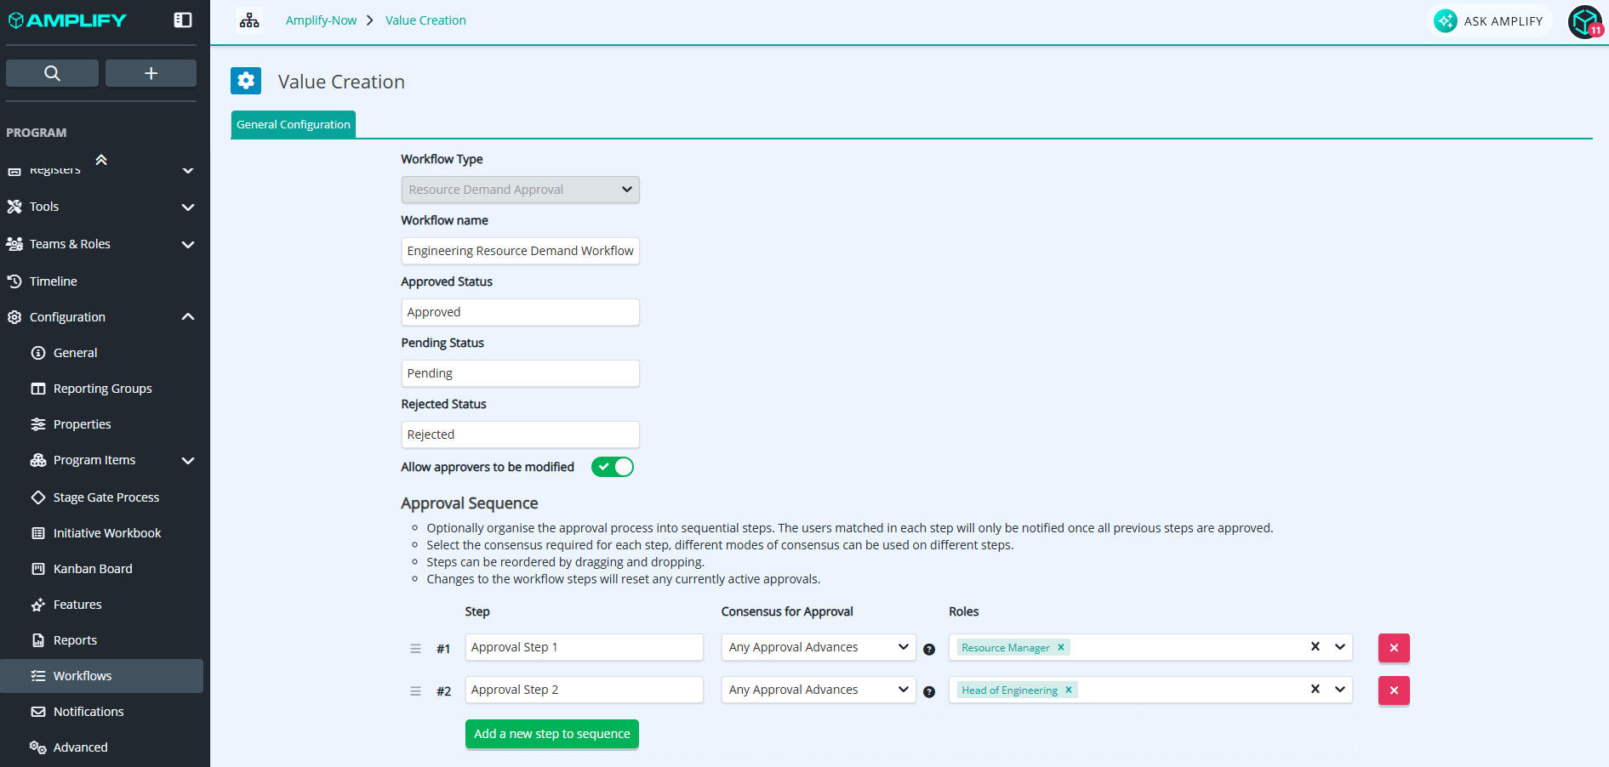Open the user avatar with notifications badge
Image resolution: width=1609 pixels, height=767 pixels.
1585,22
